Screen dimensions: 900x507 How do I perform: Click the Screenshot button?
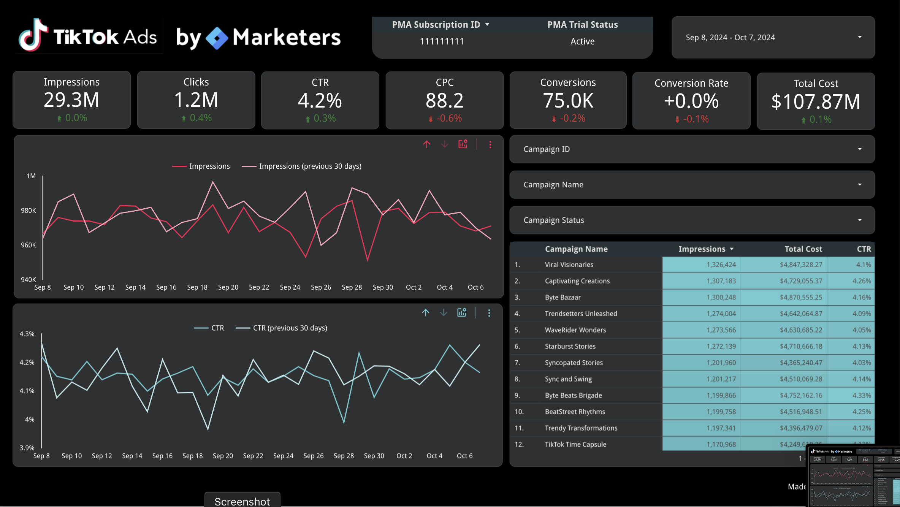tap(242, 501)
